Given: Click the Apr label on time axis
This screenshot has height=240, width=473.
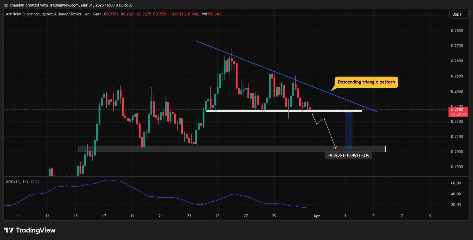Looking at the screenshot, I should tap(317, 216).
